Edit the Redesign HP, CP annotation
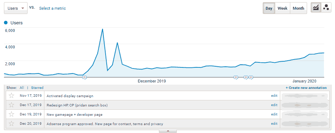The height and width of the screenshot is (133, 335). pyautogui.click(x=274, y=105)
